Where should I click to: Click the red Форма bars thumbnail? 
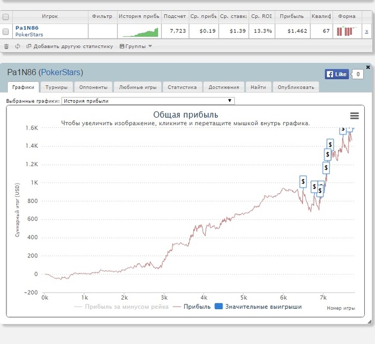347,31
